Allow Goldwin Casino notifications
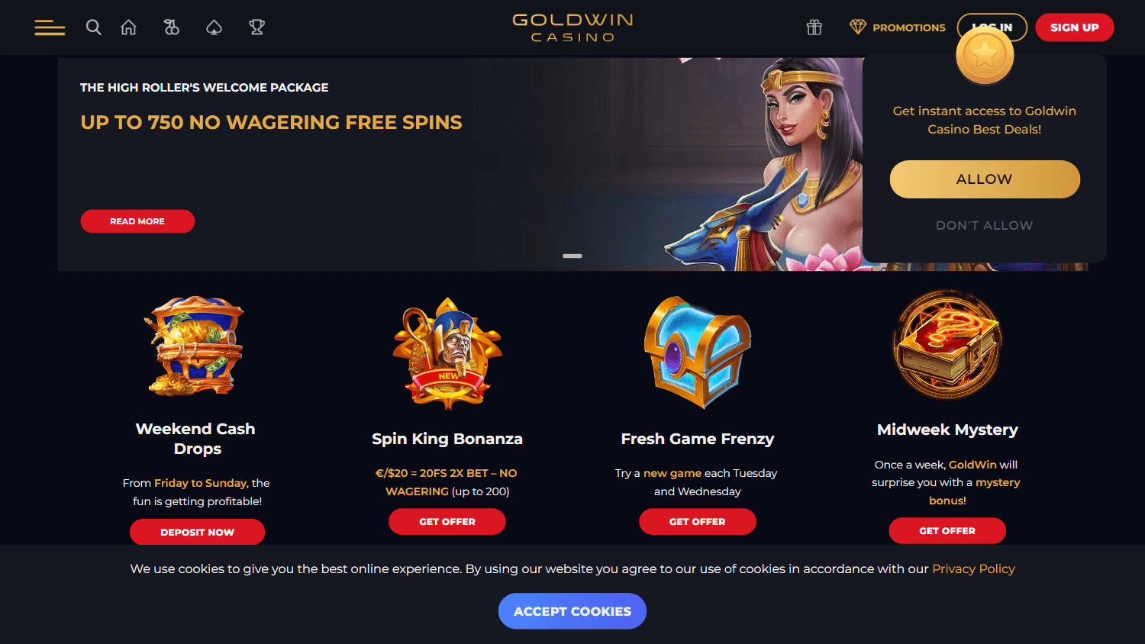Screen dimensions: 1145x644 pos(985,179)
